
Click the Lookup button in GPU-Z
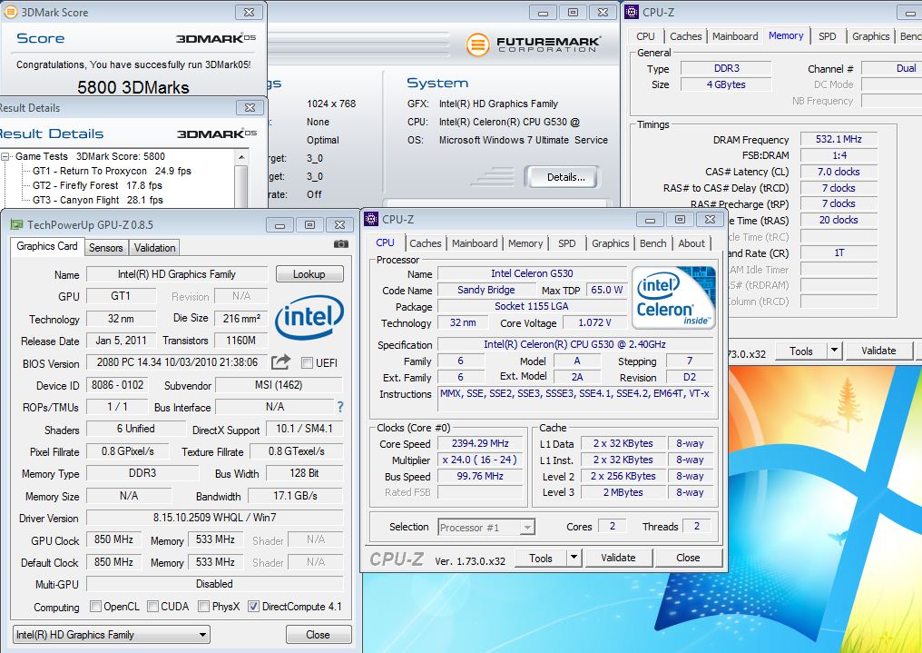pyautogui.click(x=309, y=274)
